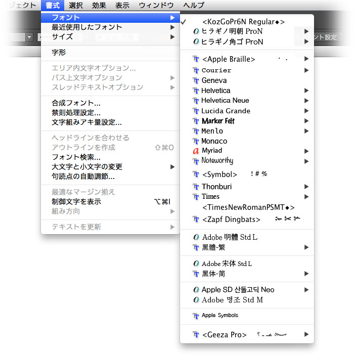This screenshot has width=356, height=355.
Task: Click the TrueType icon beside Monaco
Action: [x=196, y=141]
